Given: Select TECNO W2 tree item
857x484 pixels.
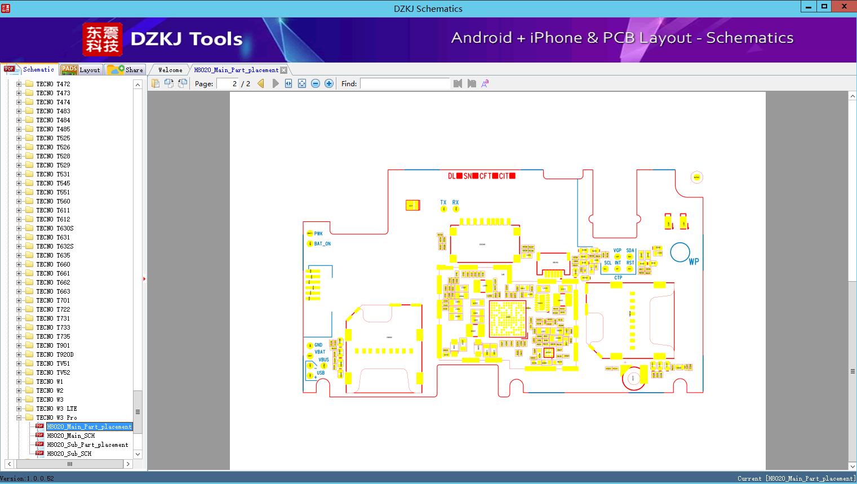Looking at the screenshot, I should pyautogui.click(x=50, y=390).
